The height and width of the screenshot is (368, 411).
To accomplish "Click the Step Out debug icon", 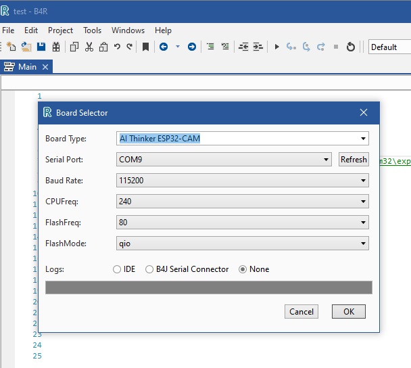I will [321, 47].
